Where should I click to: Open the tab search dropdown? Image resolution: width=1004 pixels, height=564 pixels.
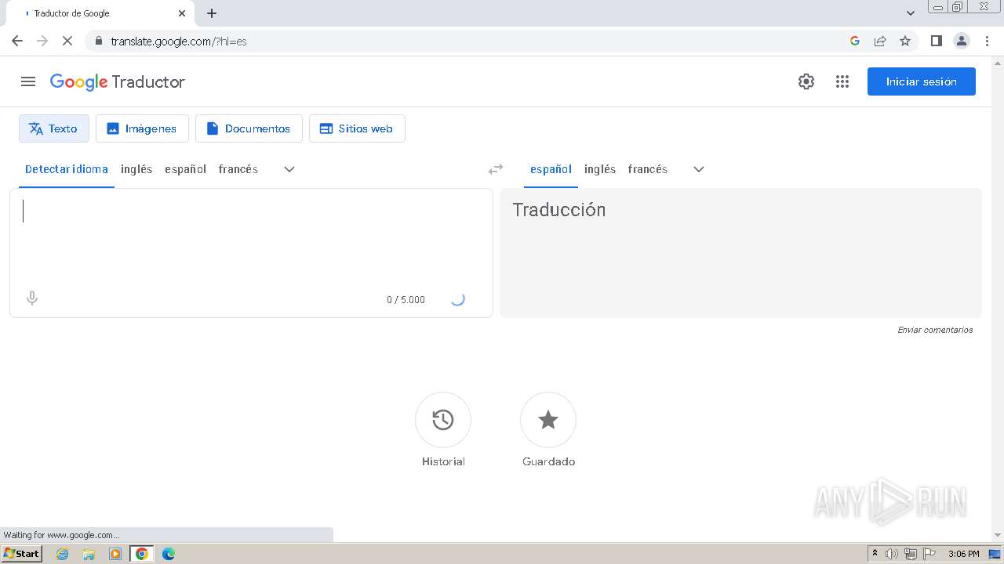(x=911, y=13)
